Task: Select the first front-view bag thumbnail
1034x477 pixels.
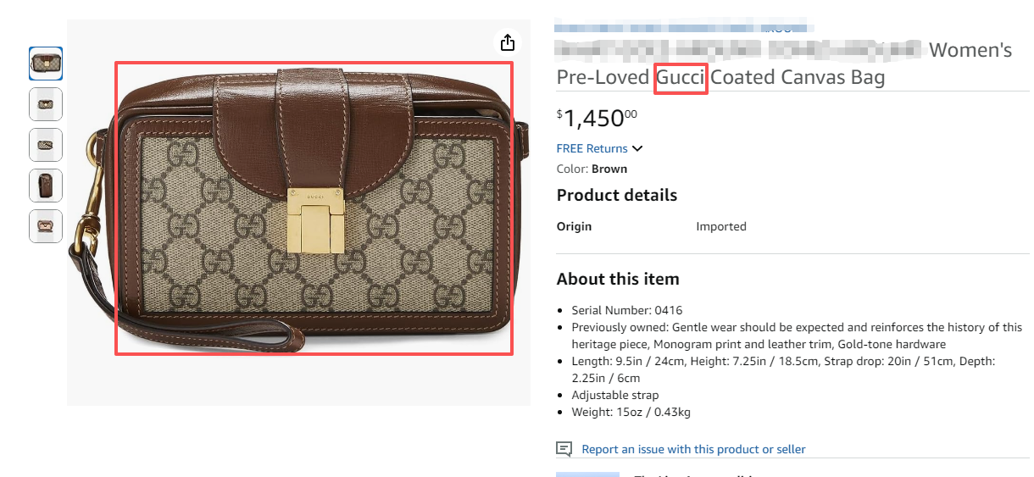Action: click(x=46, y=64)
